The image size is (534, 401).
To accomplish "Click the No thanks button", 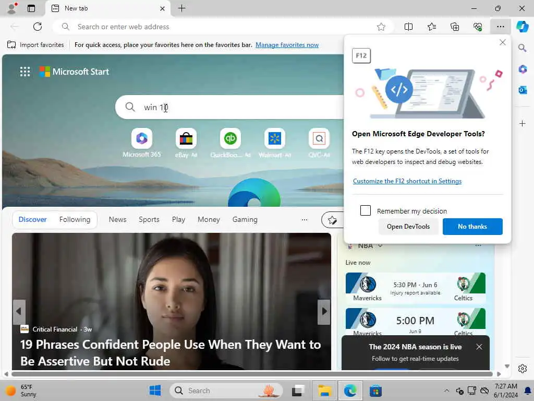I will click(472, 227).
